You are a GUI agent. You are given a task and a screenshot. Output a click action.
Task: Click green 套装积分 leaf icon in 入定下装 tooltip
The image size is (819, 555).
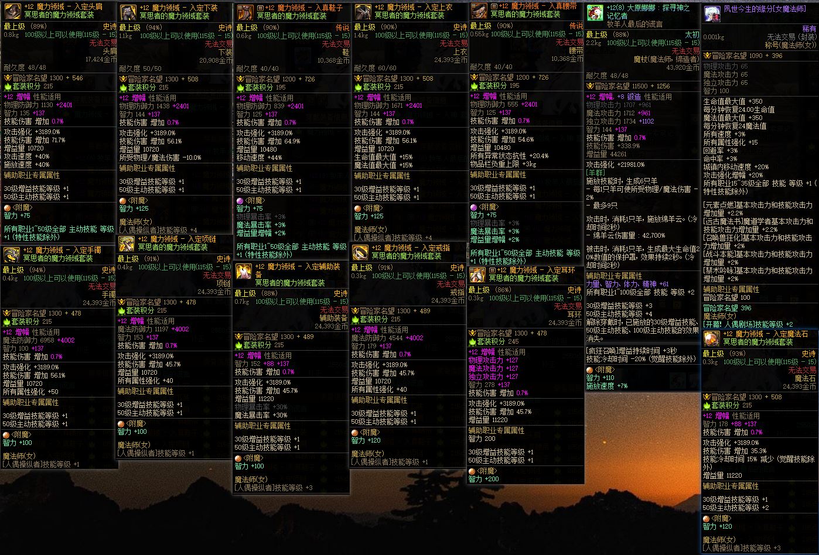(123, 87)
